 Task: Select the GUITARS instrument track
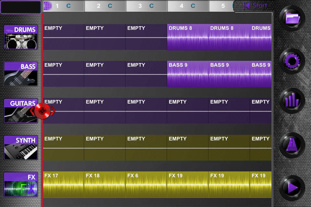[x=21, y=111]
